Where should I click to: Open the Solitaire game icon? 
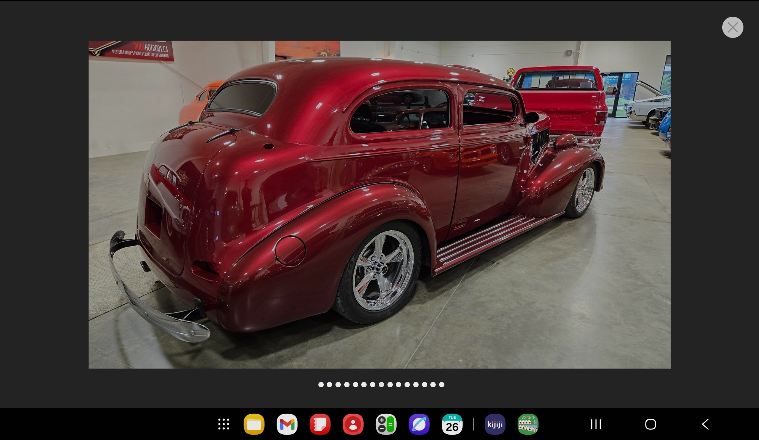(x=528, y=424)
